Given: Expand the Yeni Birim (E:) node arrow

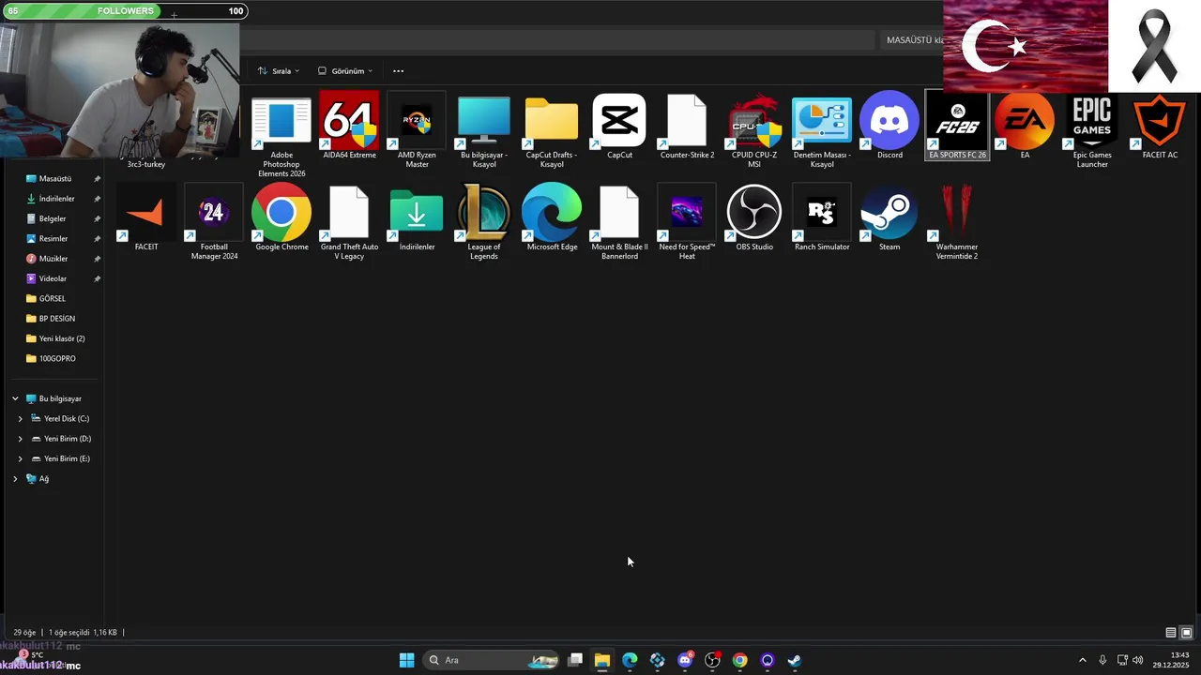Looking at the screenshot, I should pos(21,458).
